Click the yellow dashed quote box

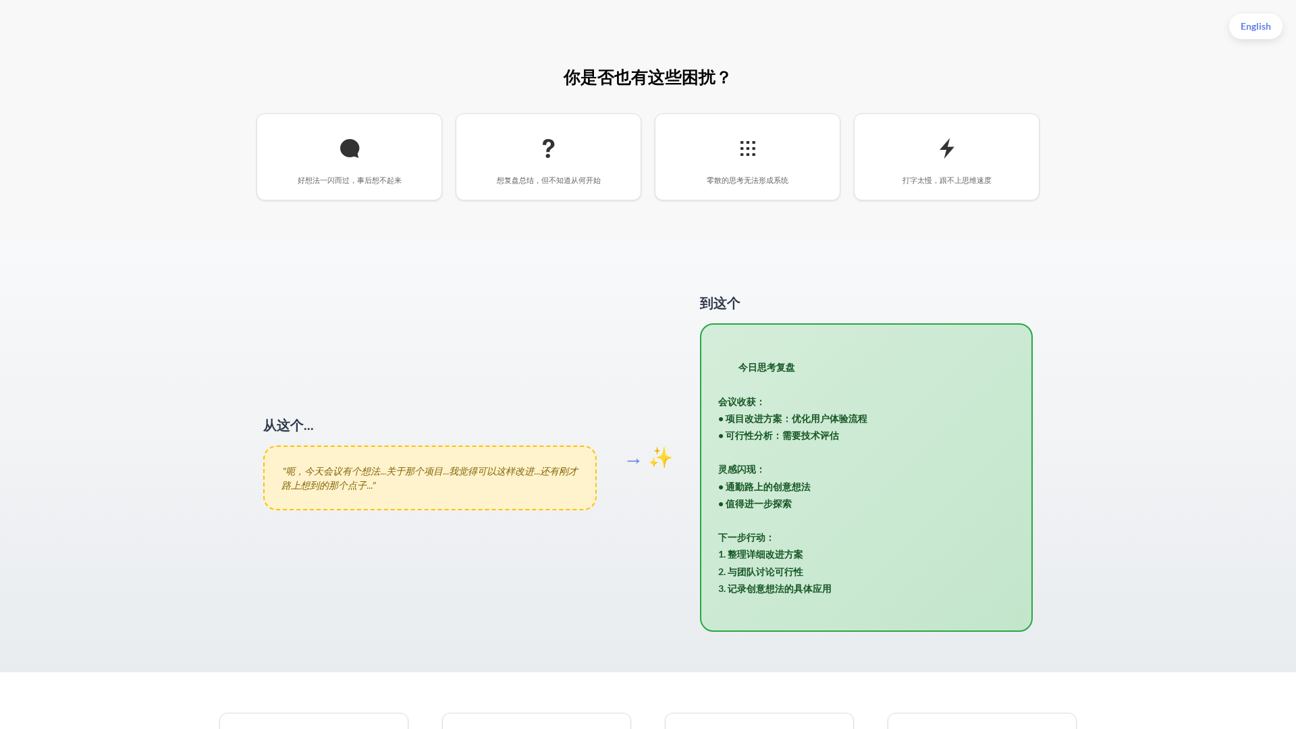[429, 478]
